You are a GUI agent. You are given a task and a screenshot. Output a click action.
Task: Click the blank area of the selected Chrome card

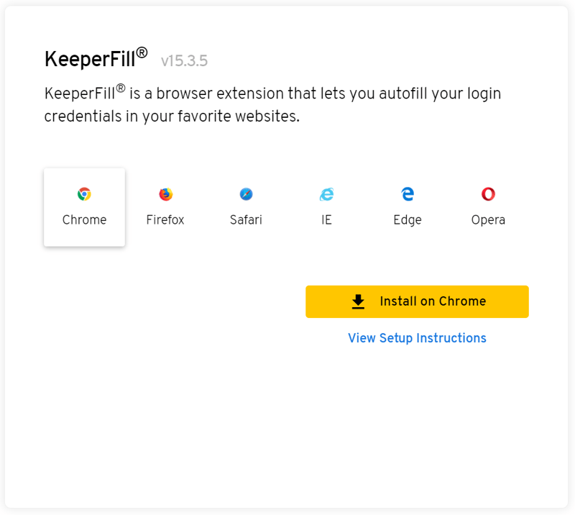[84, 237]
